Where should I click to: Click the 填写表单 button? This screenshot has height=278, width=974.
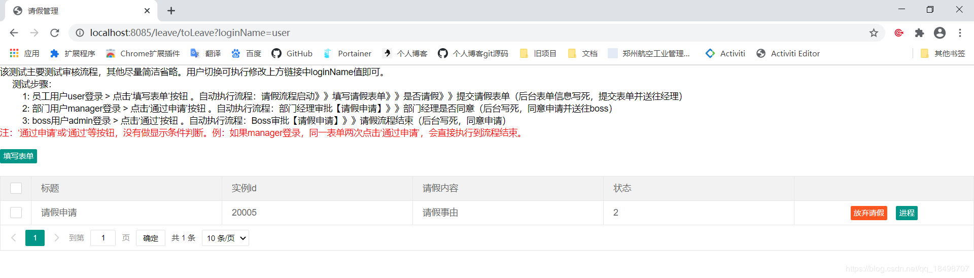pyautogui.click(x=19, y=156)
